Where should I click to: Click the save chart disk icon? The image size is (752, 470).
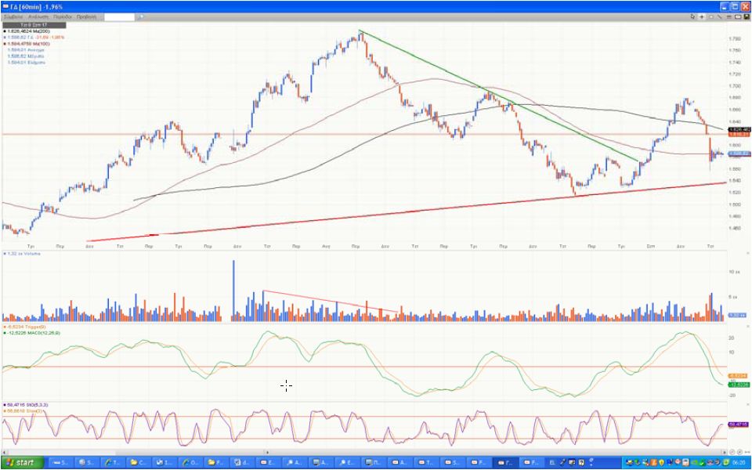[x=745, y=16]
